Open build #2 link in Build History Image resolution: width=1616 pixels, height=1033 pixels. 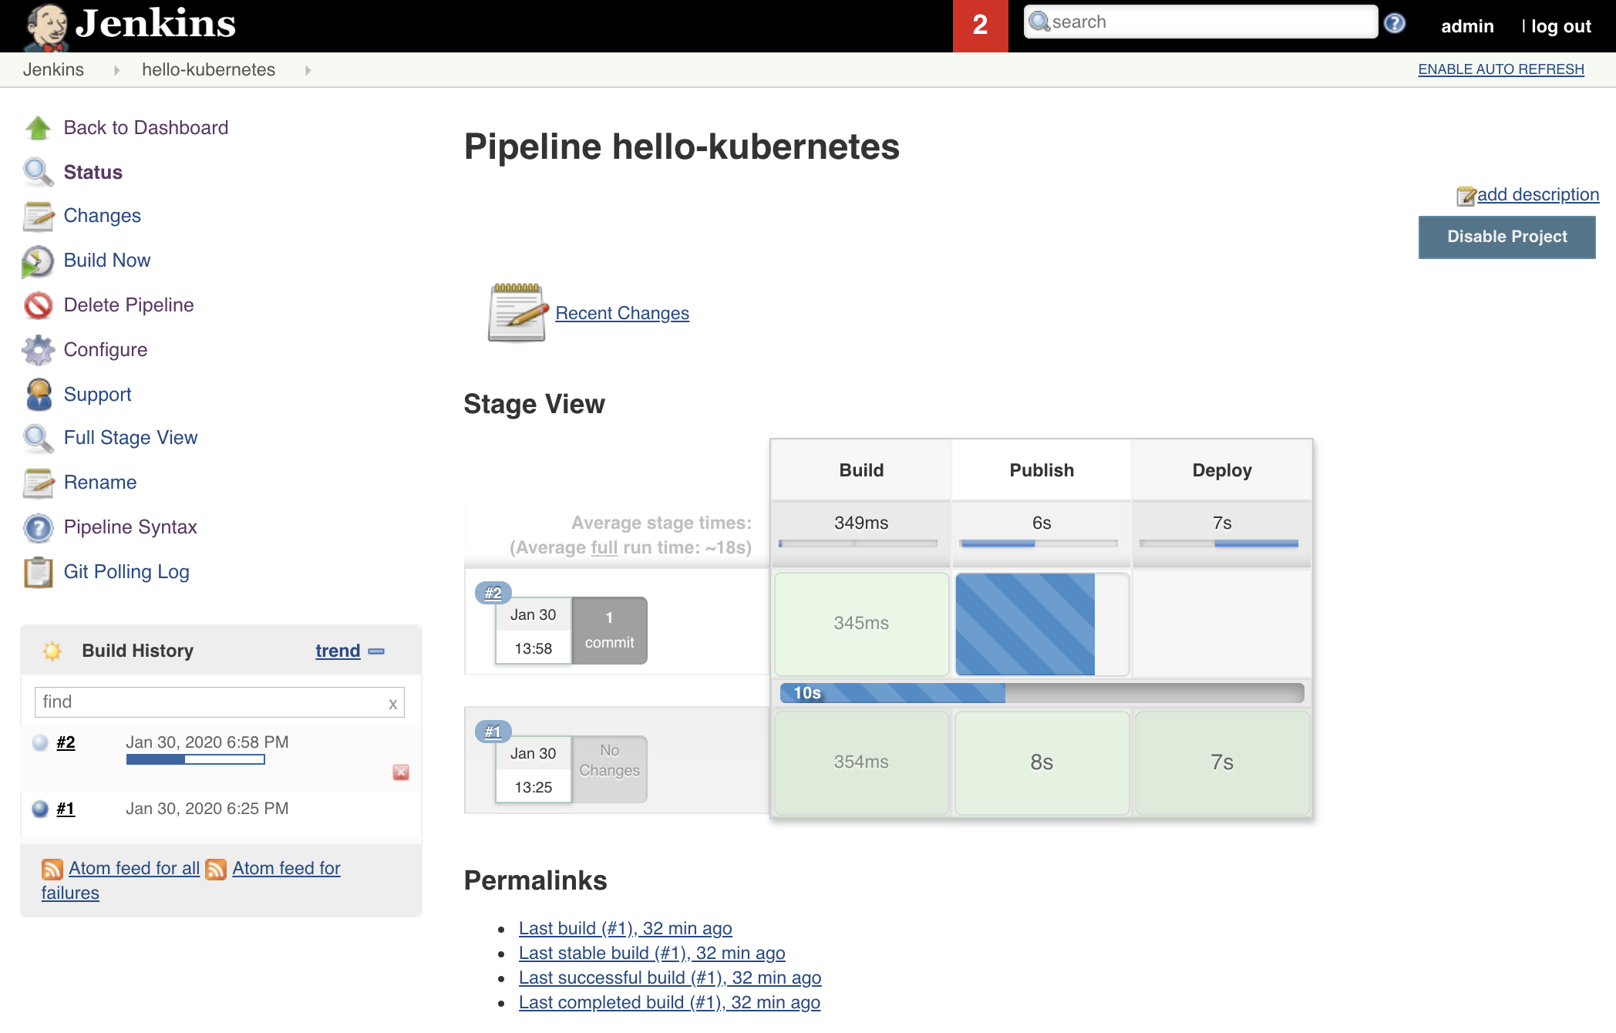tap(66, 742)
